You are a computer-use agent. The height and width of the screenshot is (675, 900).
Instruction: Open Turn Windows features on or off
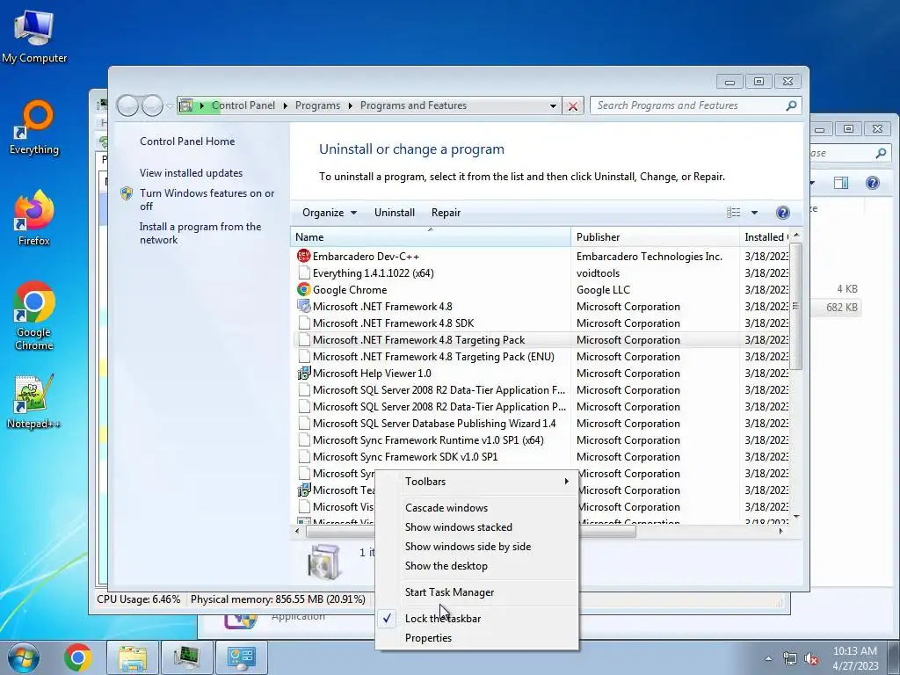[207, 200]
